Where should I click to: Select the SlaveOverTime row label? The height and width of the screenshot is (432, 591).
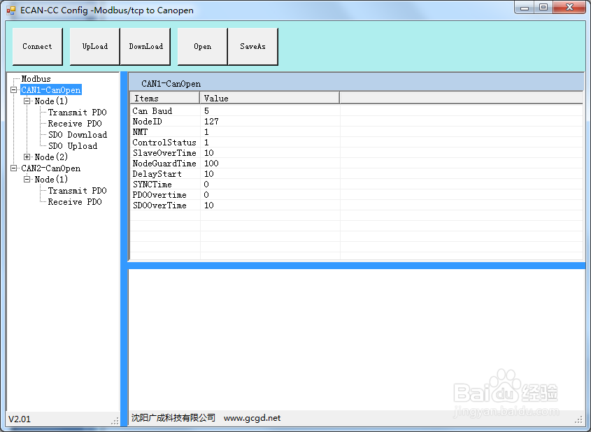pos(164,153)
